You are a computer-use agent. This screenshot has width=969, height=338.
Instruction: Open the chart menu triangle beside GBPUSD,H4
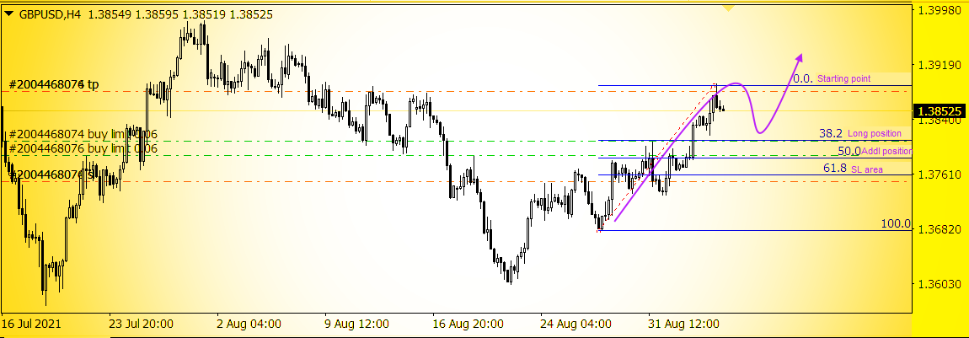tap(9, 14)
